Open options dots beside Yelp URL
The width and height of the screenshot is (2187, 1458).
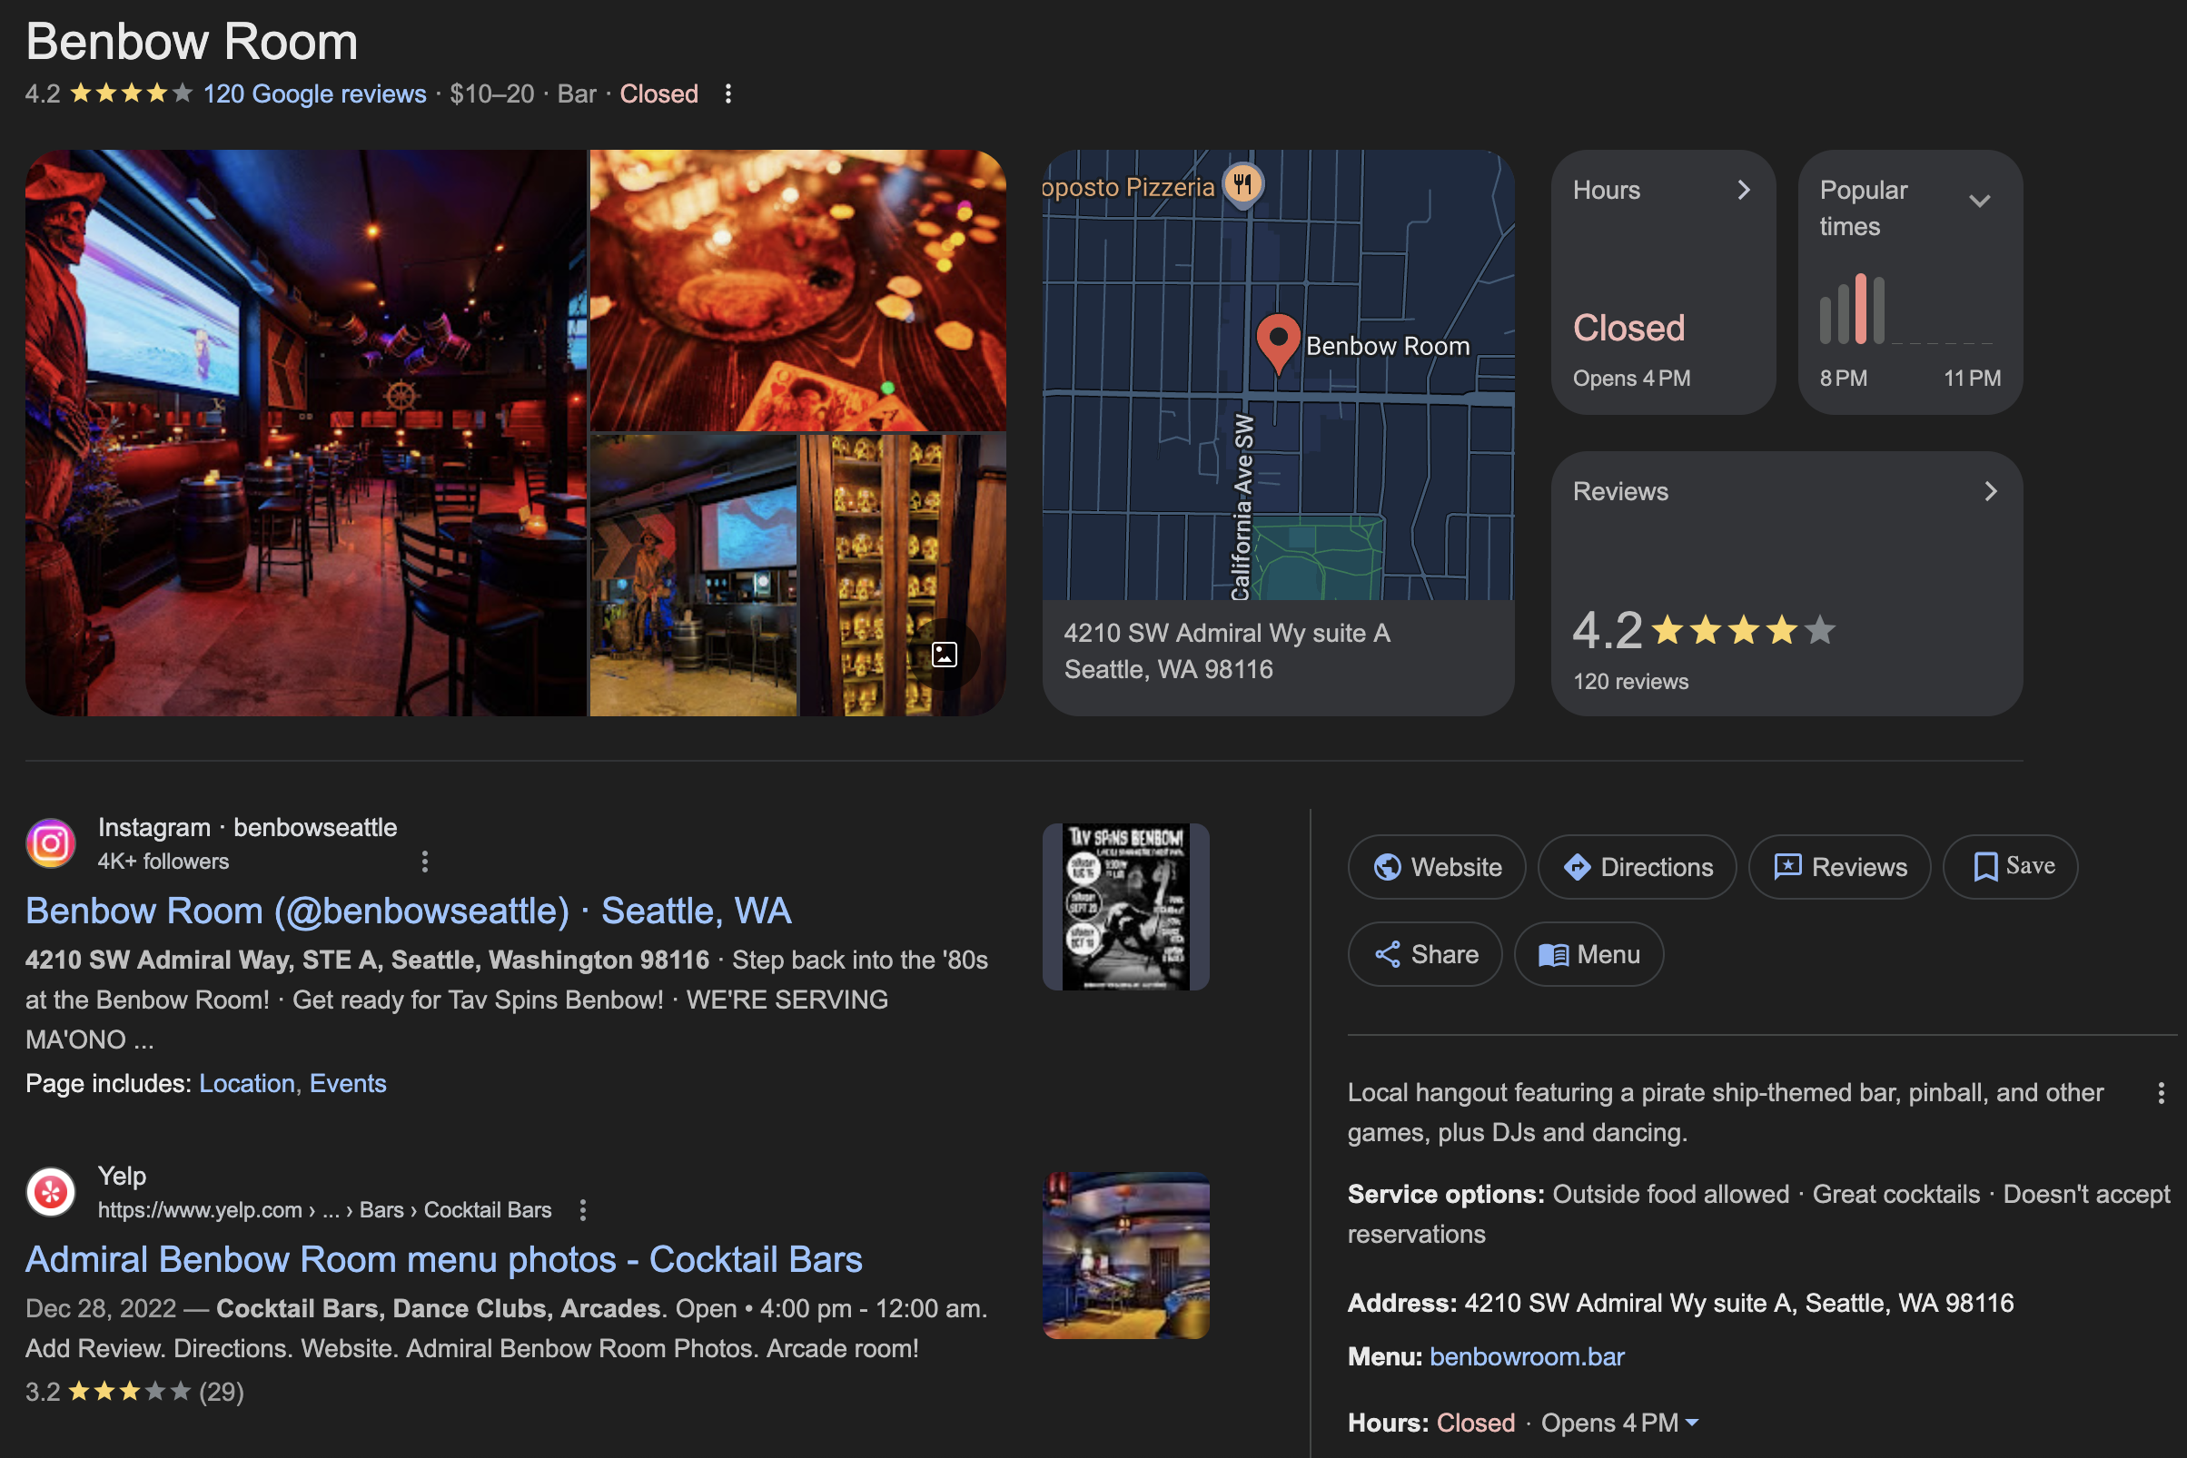coord(582,1210)
